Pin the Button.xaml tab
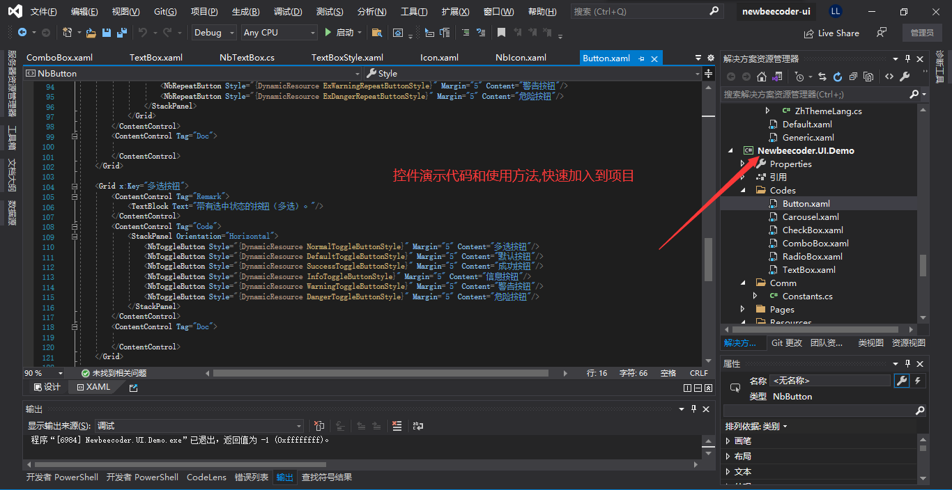The height and width of the screenshot is (490, 952). tap(641, 58)
